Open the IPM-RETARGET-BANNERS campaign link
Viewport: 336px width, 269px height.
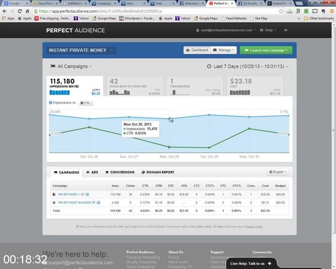pyautogui.click(x=75, y=202)
